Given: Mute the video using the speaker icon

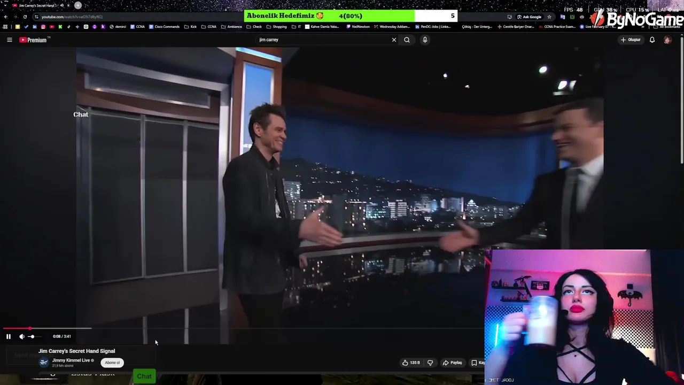Looking at the screenshot, I should click(x=21, y=336).
